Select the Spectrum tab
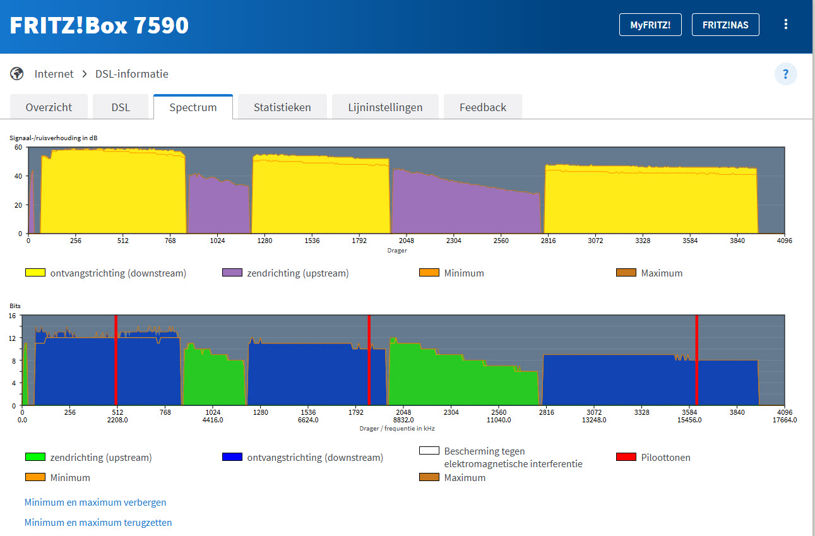The width and height of the screenshot is (815, 536). point(193,107)
